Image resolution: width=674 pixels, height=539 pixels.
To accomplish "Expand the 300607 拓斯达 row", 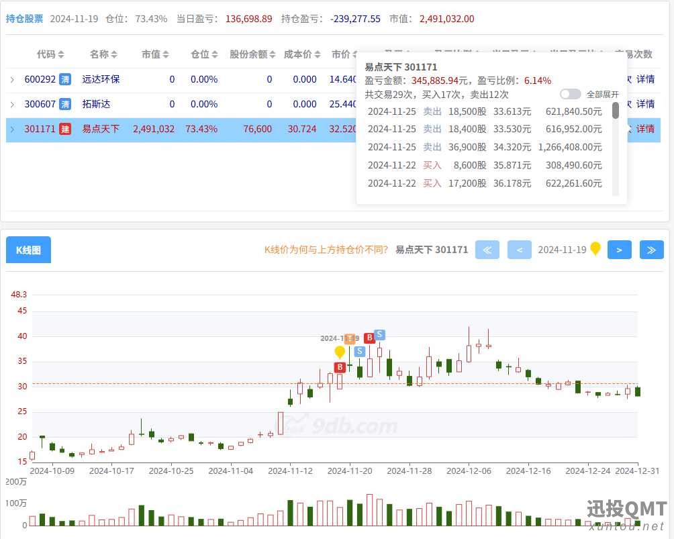I will point(12,105).
